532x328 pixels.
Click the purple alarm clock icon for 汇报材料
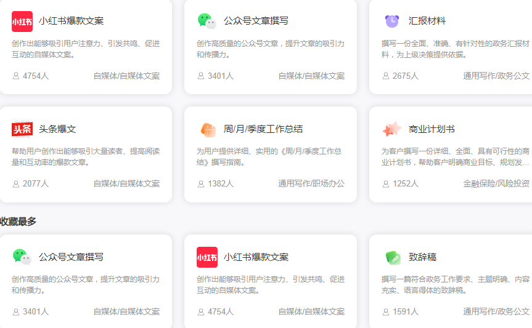392,21
